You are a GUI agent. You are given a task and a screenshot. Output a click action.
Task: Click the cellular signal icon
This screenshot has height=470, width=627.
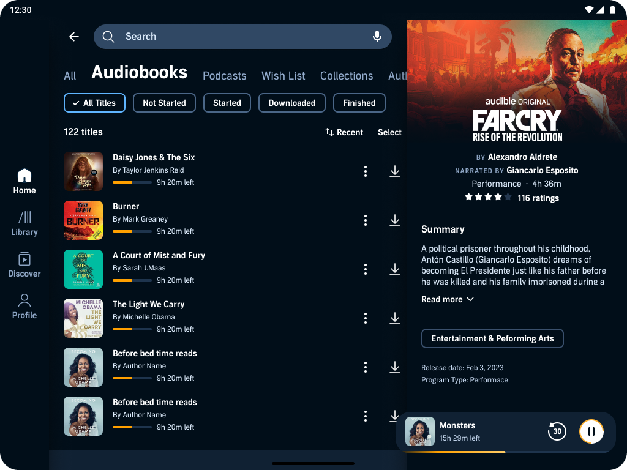(x=600, y=10)
